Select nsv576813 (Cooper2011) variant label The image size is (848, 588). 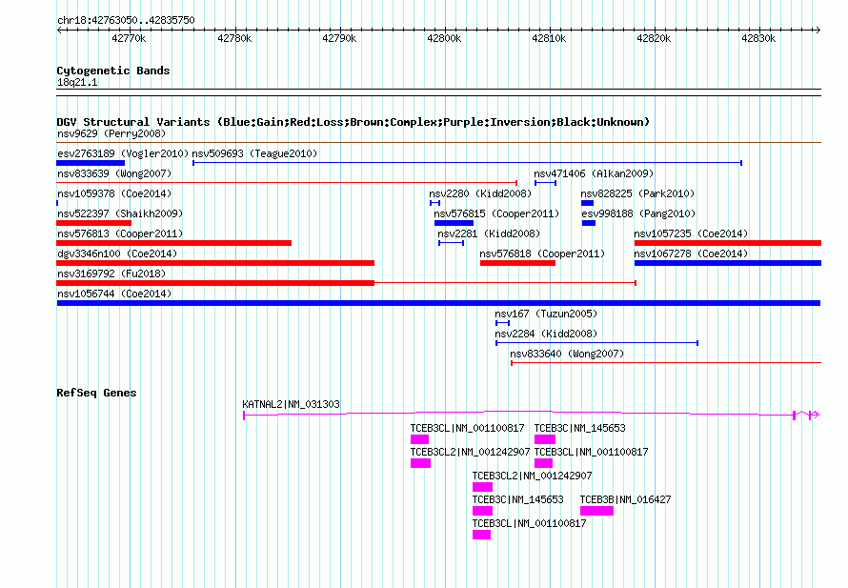point(120,233)
